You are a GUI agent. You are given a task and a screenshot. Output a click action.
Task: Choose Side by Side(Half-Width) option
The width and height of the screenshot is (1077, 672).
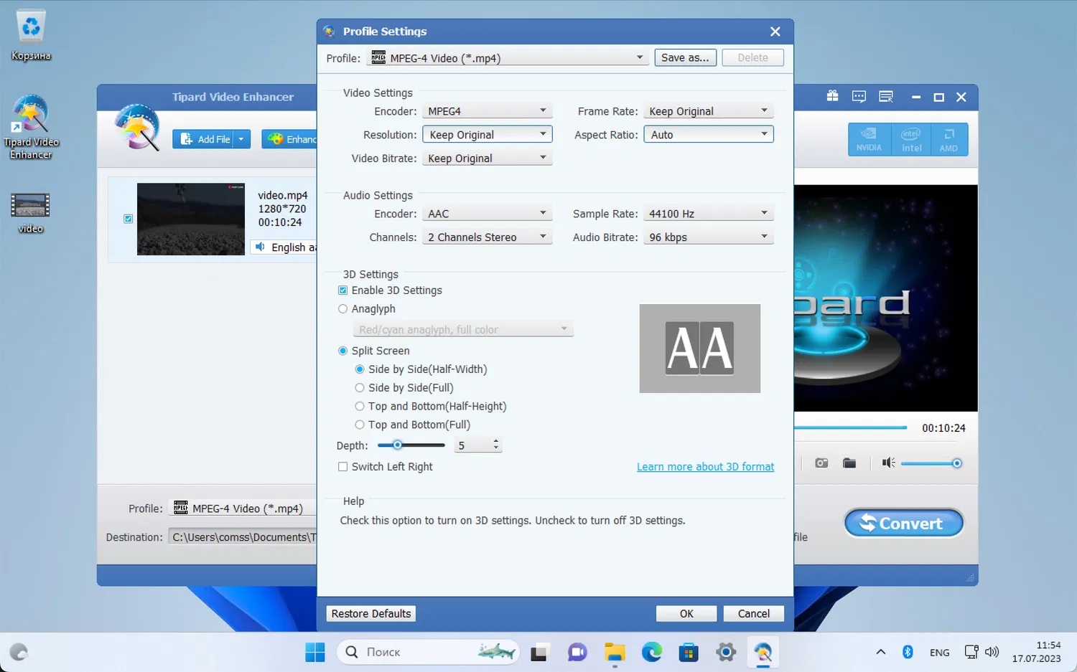point(360,369)
